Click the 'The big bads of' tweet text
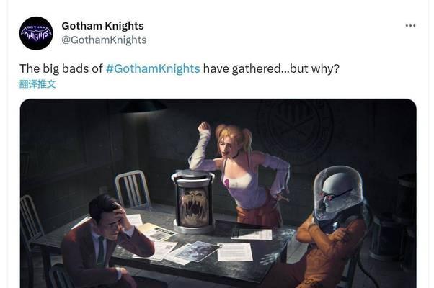Screen dimensions: 434x288 coord(61,68)
